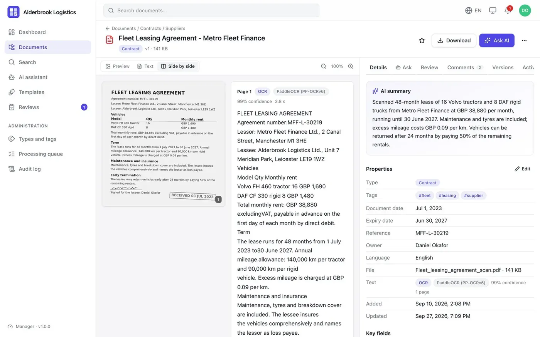Open the DO user avatar

click(525, 10)
